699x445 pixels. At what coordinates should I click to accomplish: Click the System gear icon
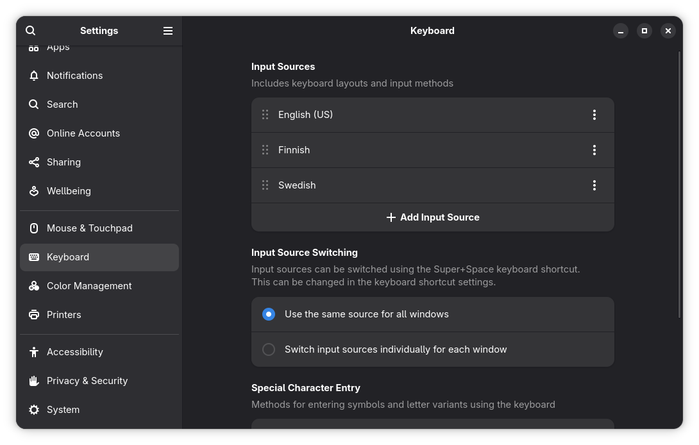[x=34, y=410]
